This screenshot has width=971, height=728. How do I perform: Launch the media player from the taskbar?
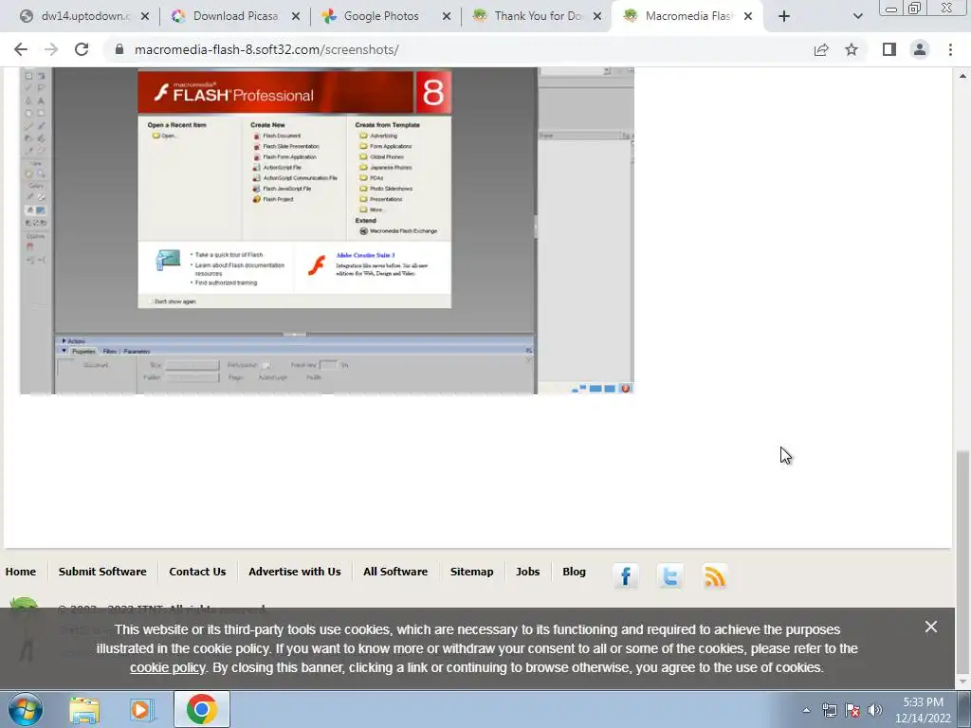[x=142, y=709]
